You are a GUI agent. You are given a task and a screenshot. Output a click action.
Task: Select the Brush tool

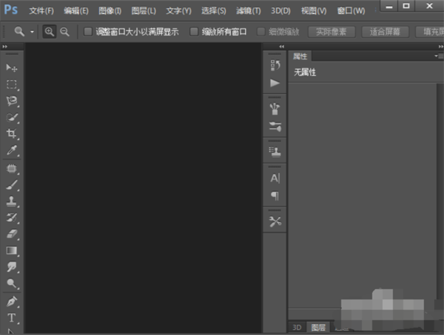click(x=12, y=185)
